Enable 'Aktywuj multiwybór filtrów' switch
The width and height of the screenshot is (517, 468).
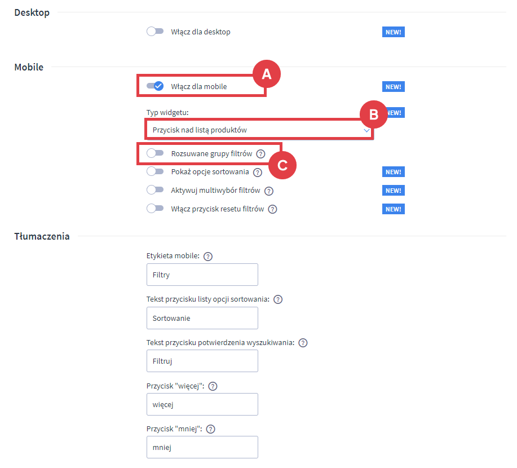(155, 189)
